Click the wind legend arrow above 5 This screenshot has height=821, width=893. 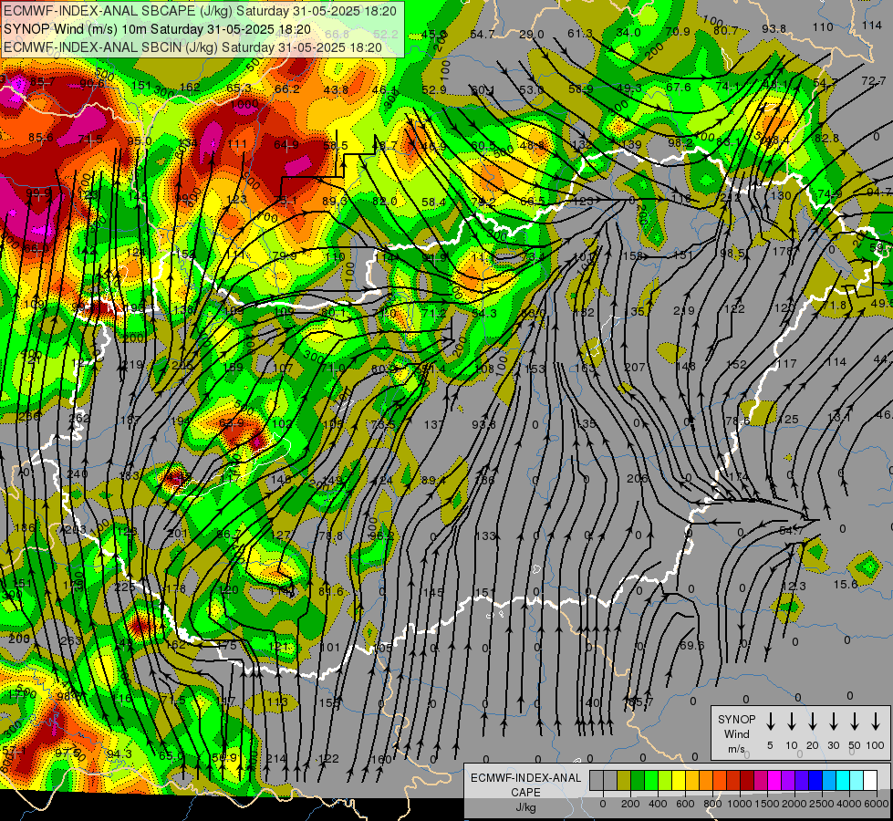770,722
